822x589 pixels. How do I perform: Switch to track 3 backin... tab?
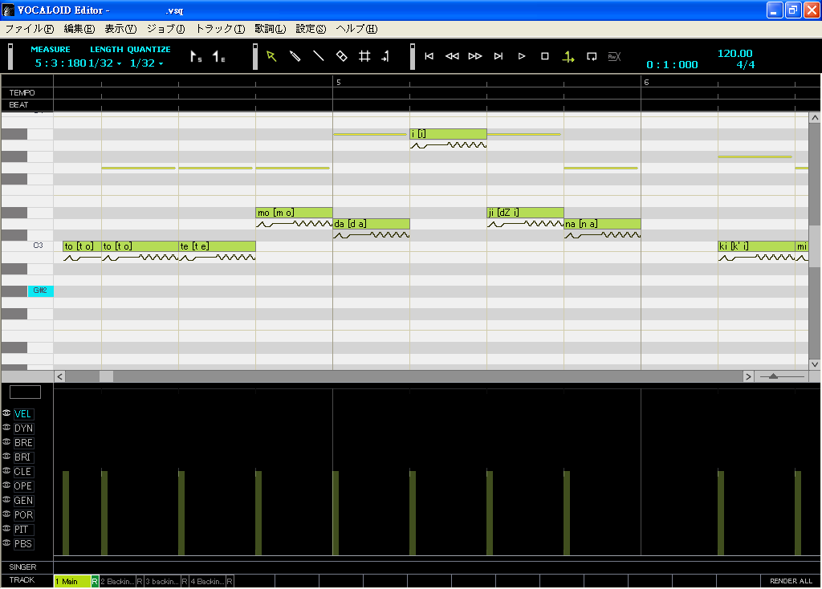click(162, 581)
